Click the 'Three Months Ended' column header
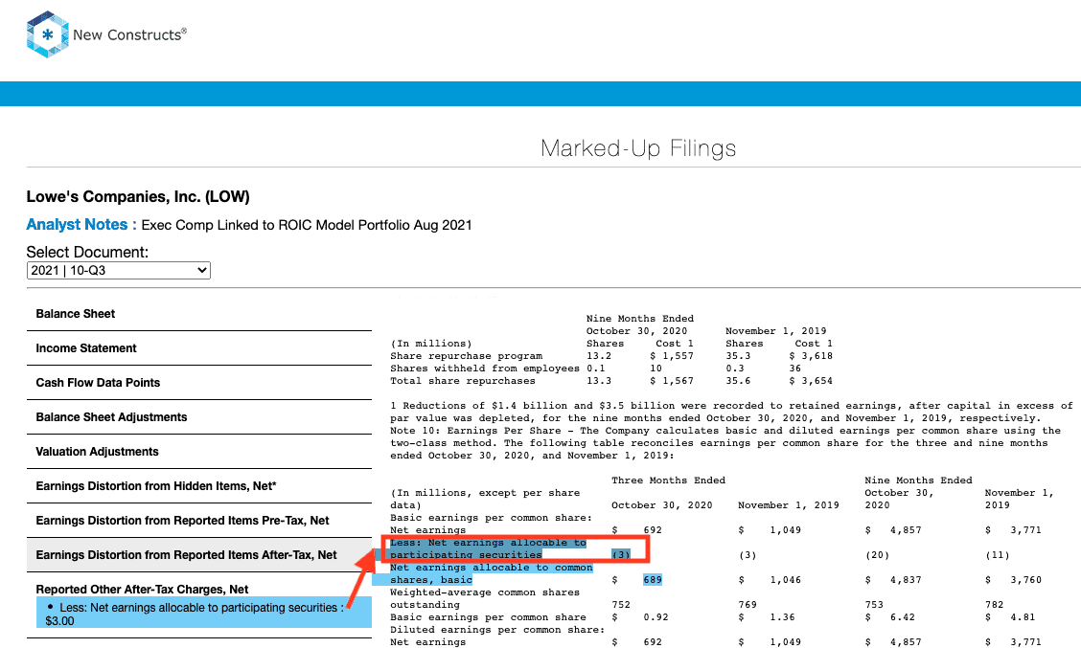The height and width of the screenshot is (648, 1081). (668, 480)
